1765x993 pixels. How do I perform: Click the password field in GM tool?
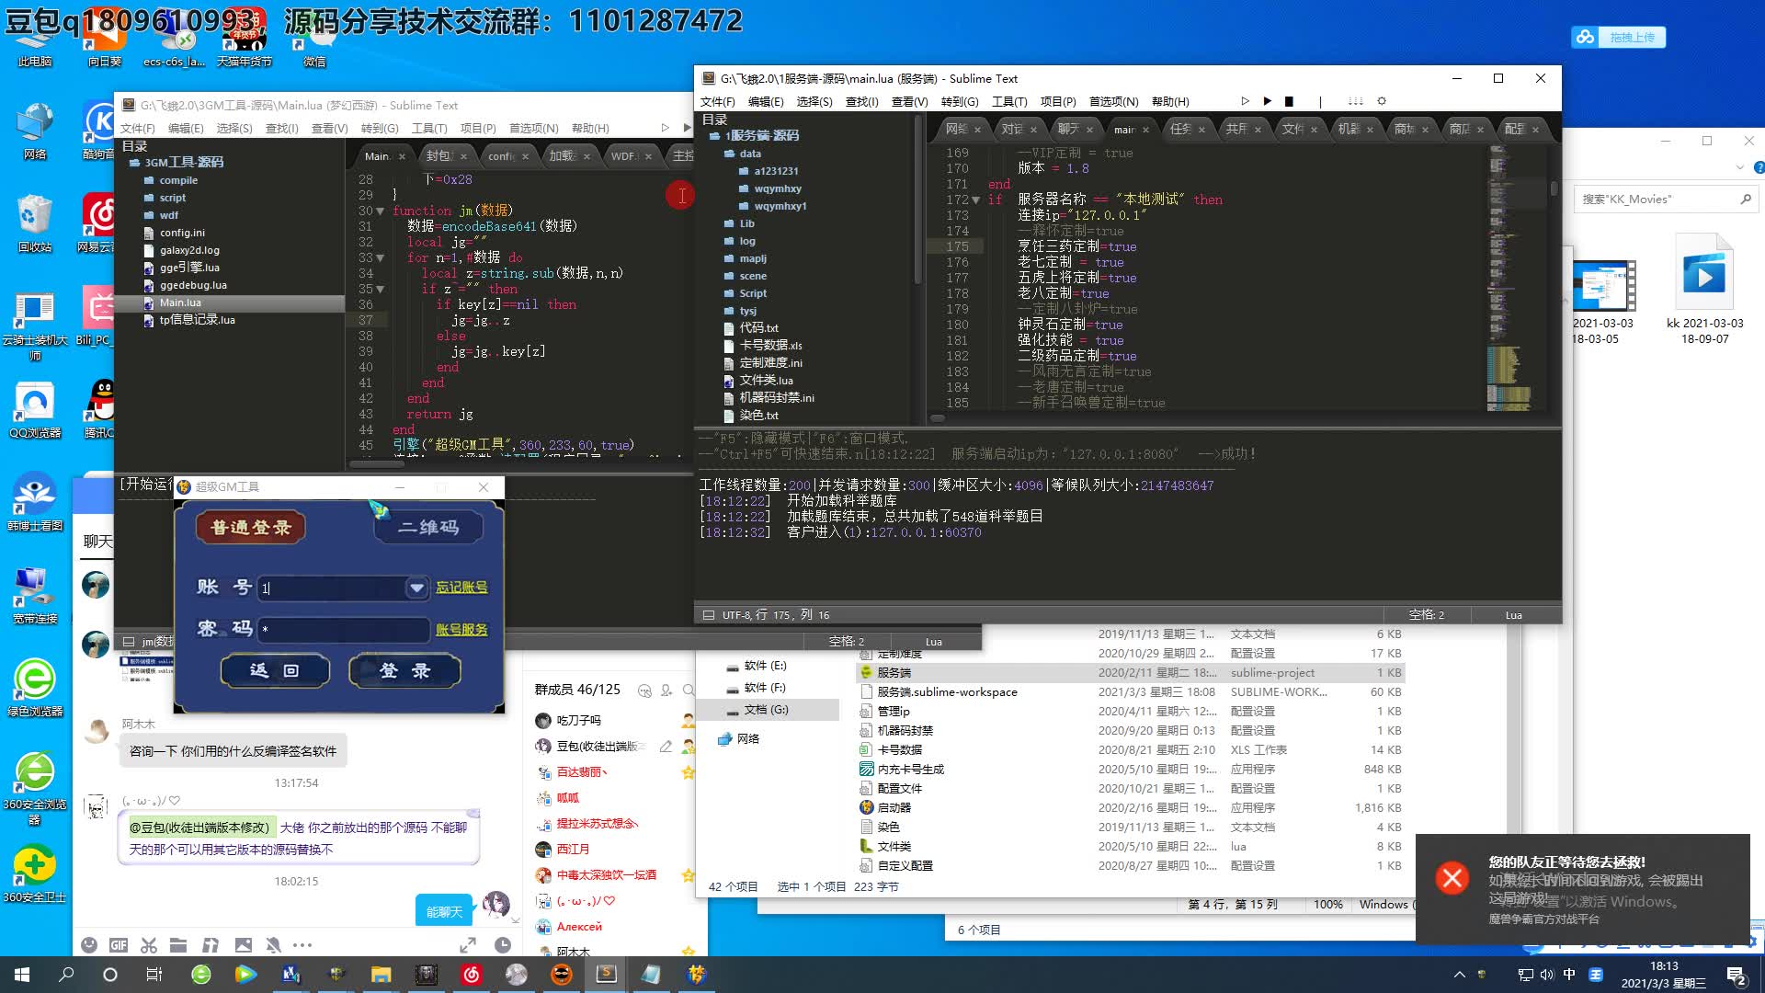point(343,630)
